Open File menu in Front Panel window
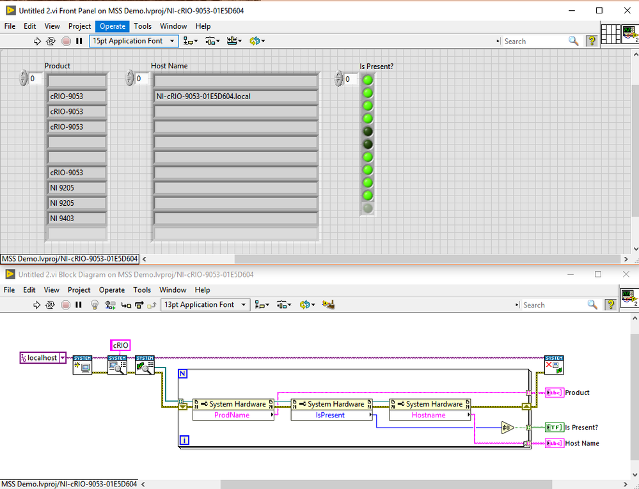The image size is (639, 489). tap(10, 26)
